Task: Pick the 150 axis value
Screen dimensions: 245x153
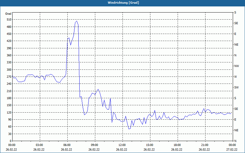Action: coord(9,105)
